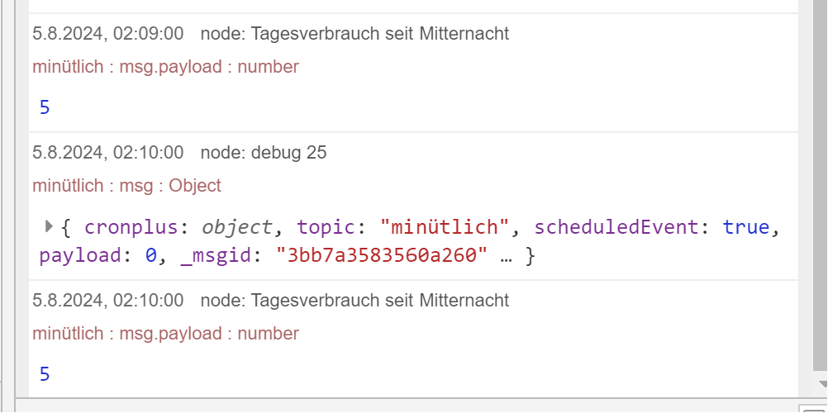Screen dimensions: 828x413
Task: Click the "minütlich : msg : Object" meta line
Action: pos(126,186)
